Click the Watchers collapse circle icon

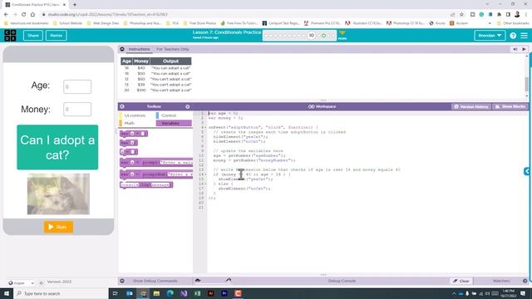(x=525, y=281)
